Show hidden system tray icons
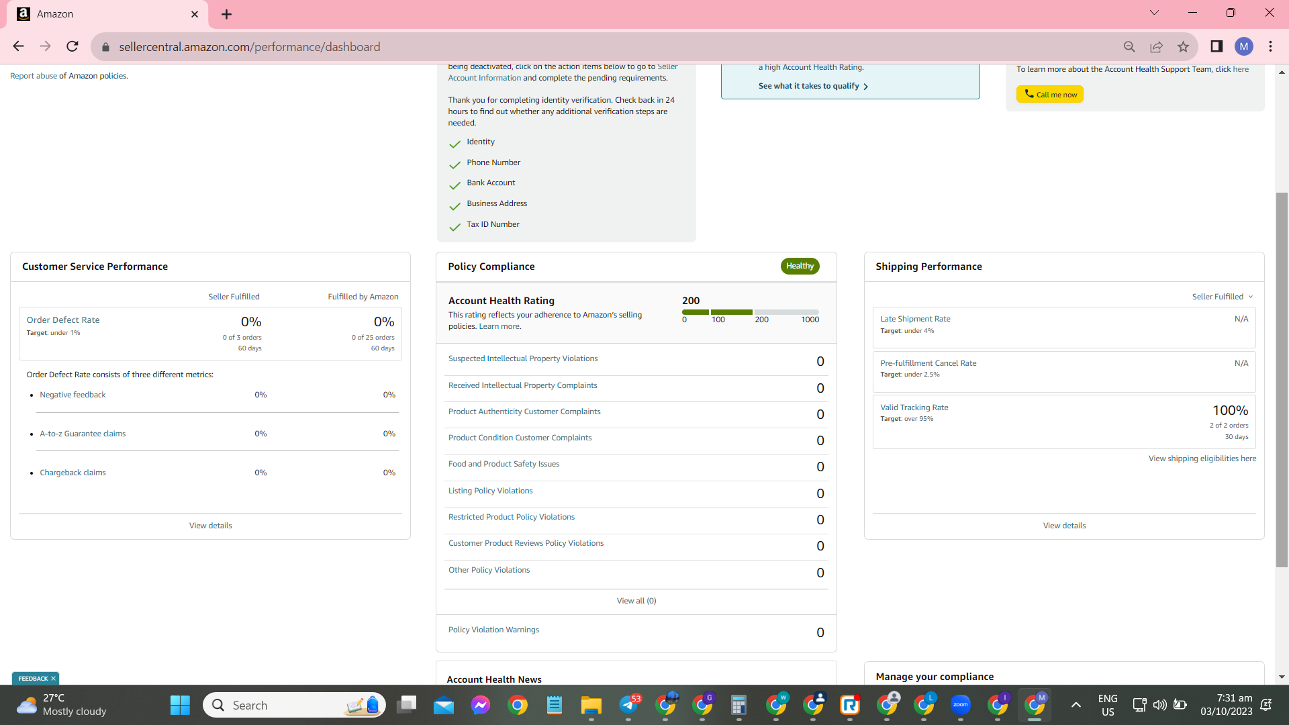This screenshot has height=725, width=1289. point(1076,705)
